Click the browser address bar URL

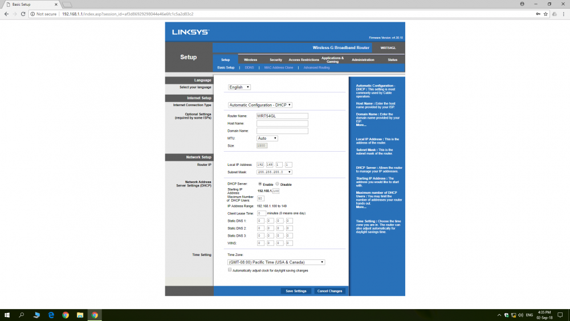(x=128, y=14)
